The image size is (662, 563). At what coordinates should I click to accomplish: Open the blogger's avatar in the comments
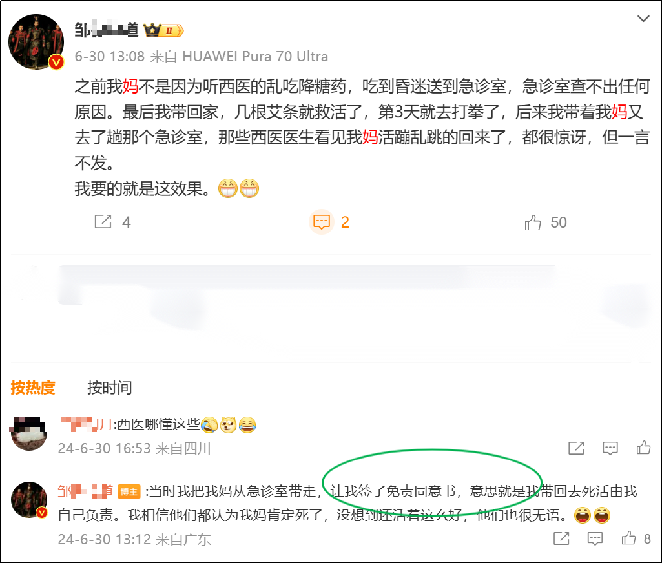[28, 500]
